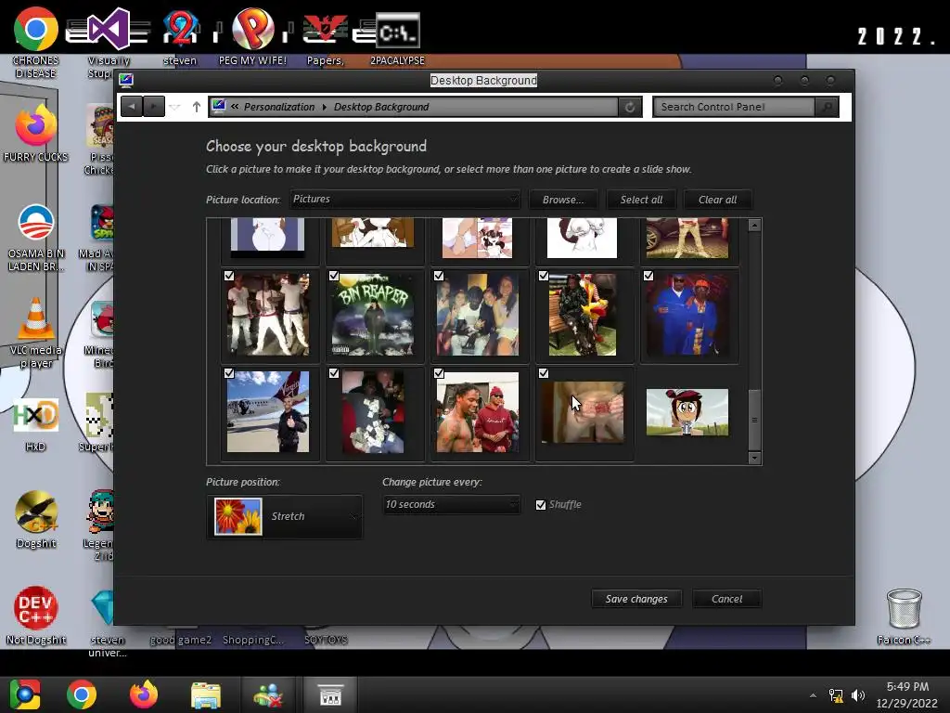Image resolution: width=950 pixels, height=713 pixels.
Task: Click the Clear all button
Action: tap(717, 200)
